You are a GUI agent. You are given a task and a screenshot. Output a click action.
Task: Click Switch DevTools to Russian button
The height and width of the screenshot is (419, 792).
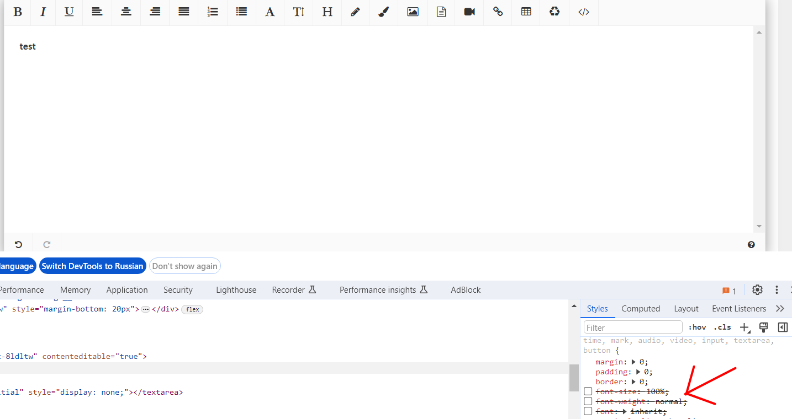92,266
